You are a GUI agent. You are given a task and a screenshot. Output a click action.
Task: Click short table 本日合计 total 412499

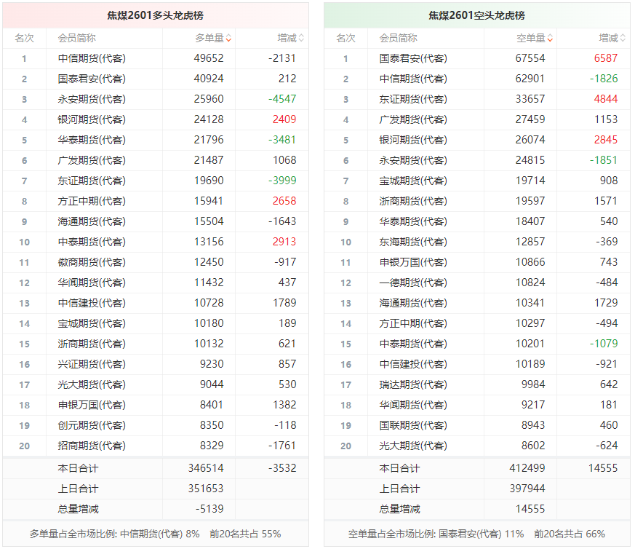point(527,468)
